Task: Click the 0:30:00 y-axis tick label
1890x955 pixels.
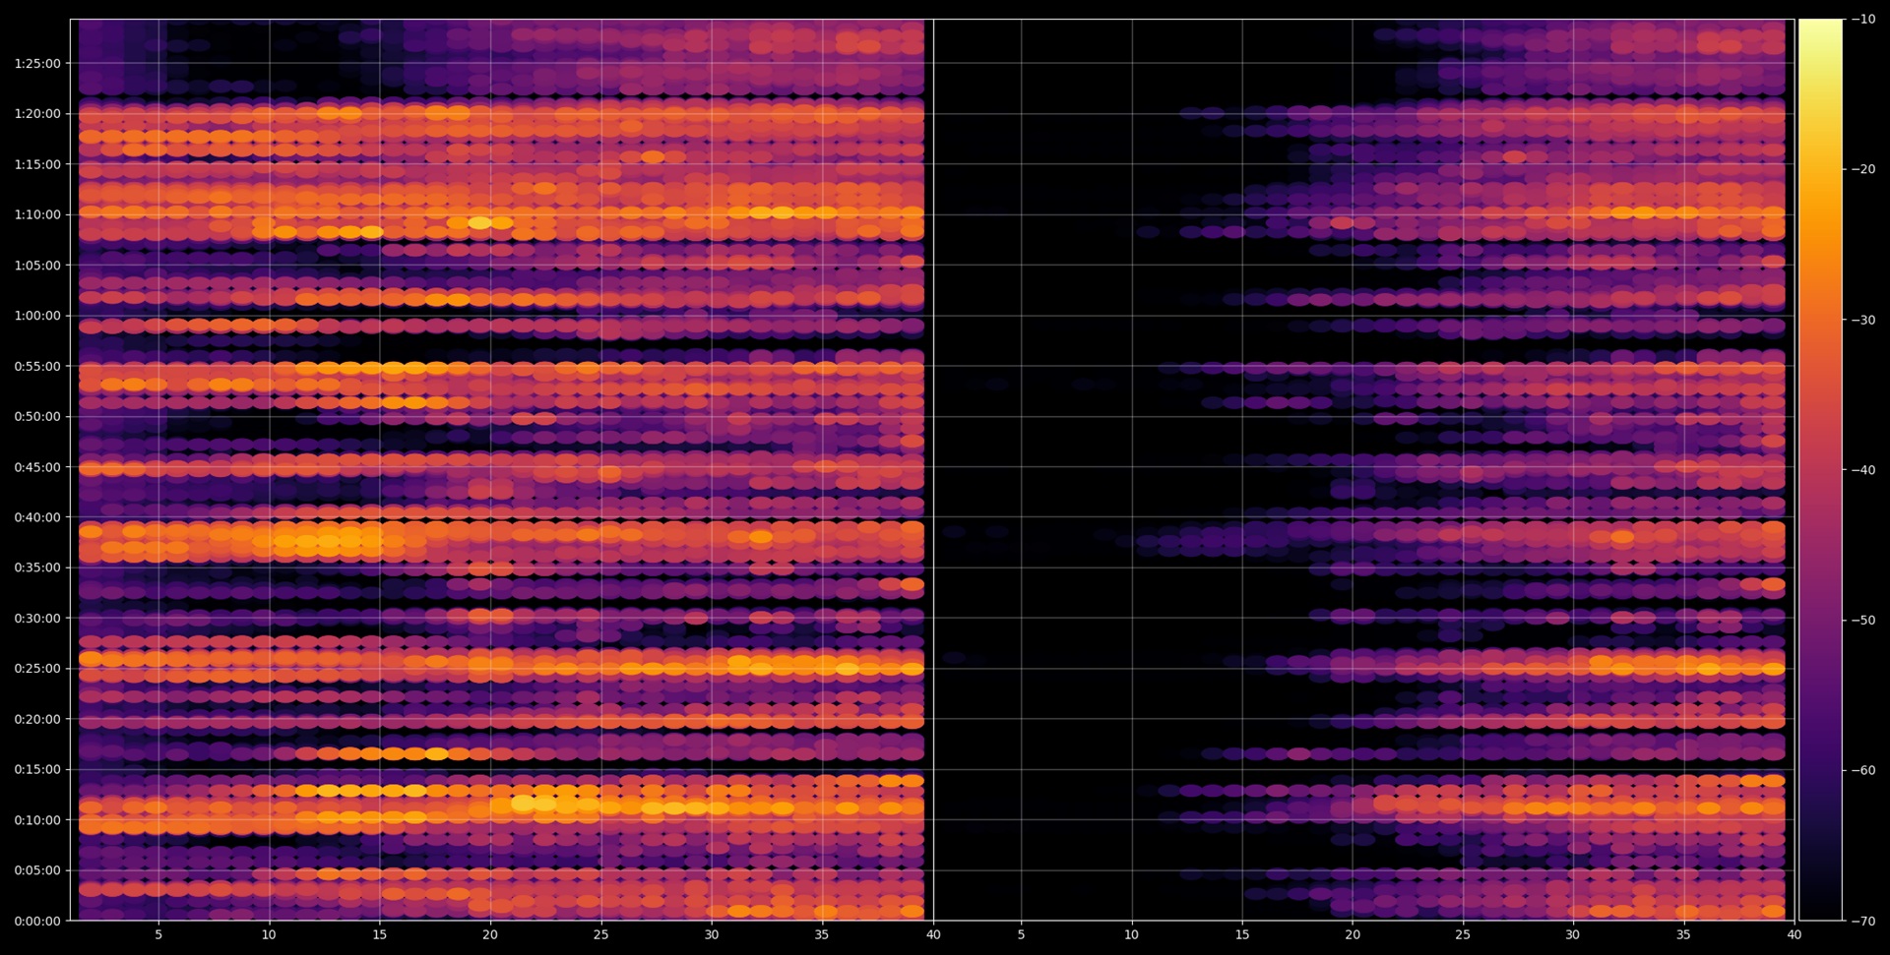Action: pos(37,619)
